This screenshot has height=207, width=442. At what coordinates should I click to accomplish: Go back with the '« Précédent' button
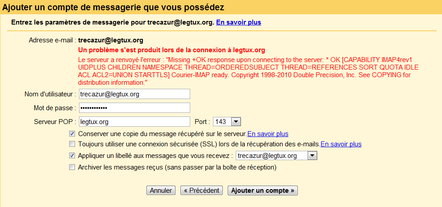pyautogui.click(x=202, y=190)
